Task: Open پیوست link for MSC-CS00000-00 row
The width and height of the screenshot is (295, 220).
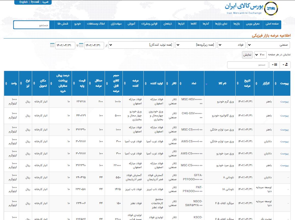Action: 284,165
